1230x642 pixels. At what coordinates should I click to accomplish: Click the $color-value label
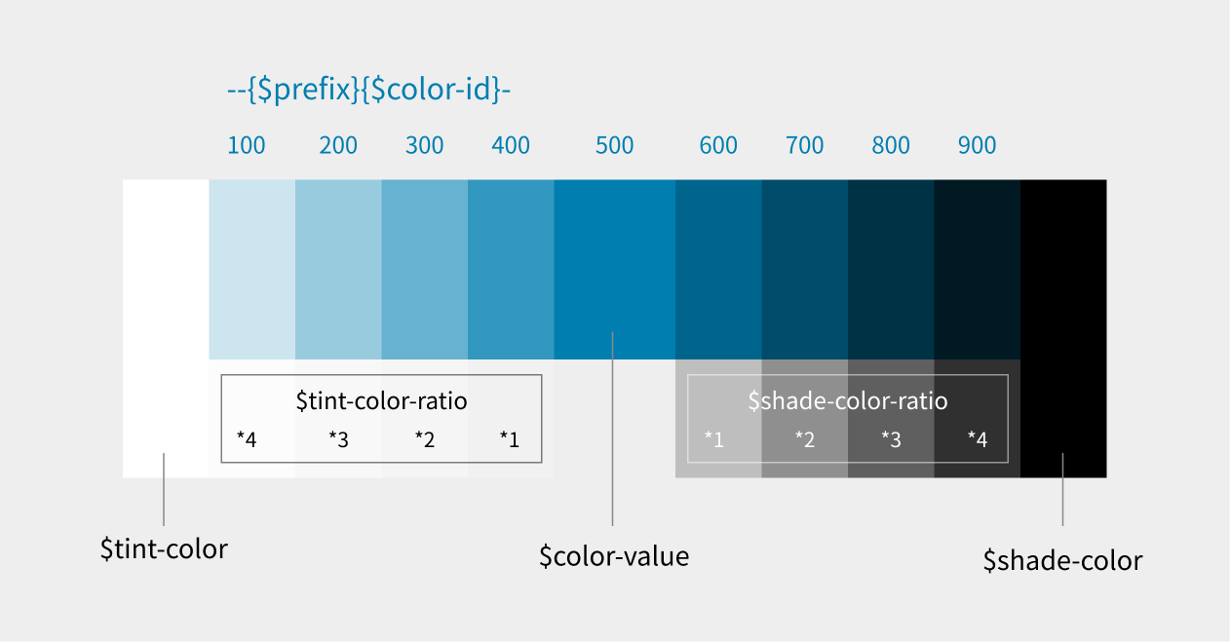[x=614, y=556]
